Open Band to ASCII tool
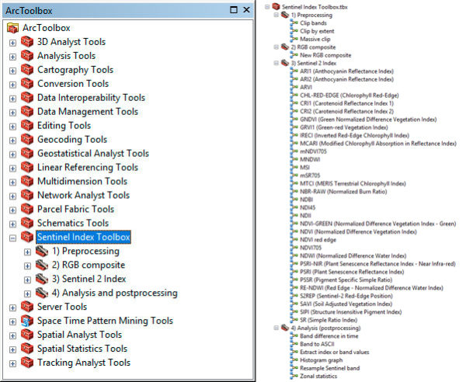 pos(317,344)
